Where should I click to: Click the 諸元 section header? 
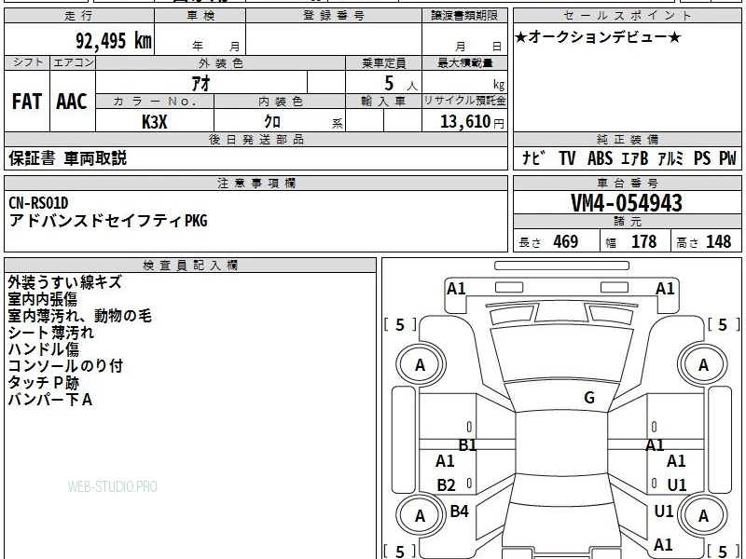tap(627, 222)
